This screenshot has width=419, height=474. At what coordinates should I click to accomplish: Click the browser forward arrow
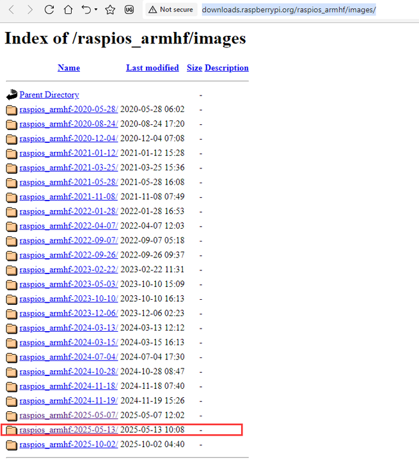[29, 10]
